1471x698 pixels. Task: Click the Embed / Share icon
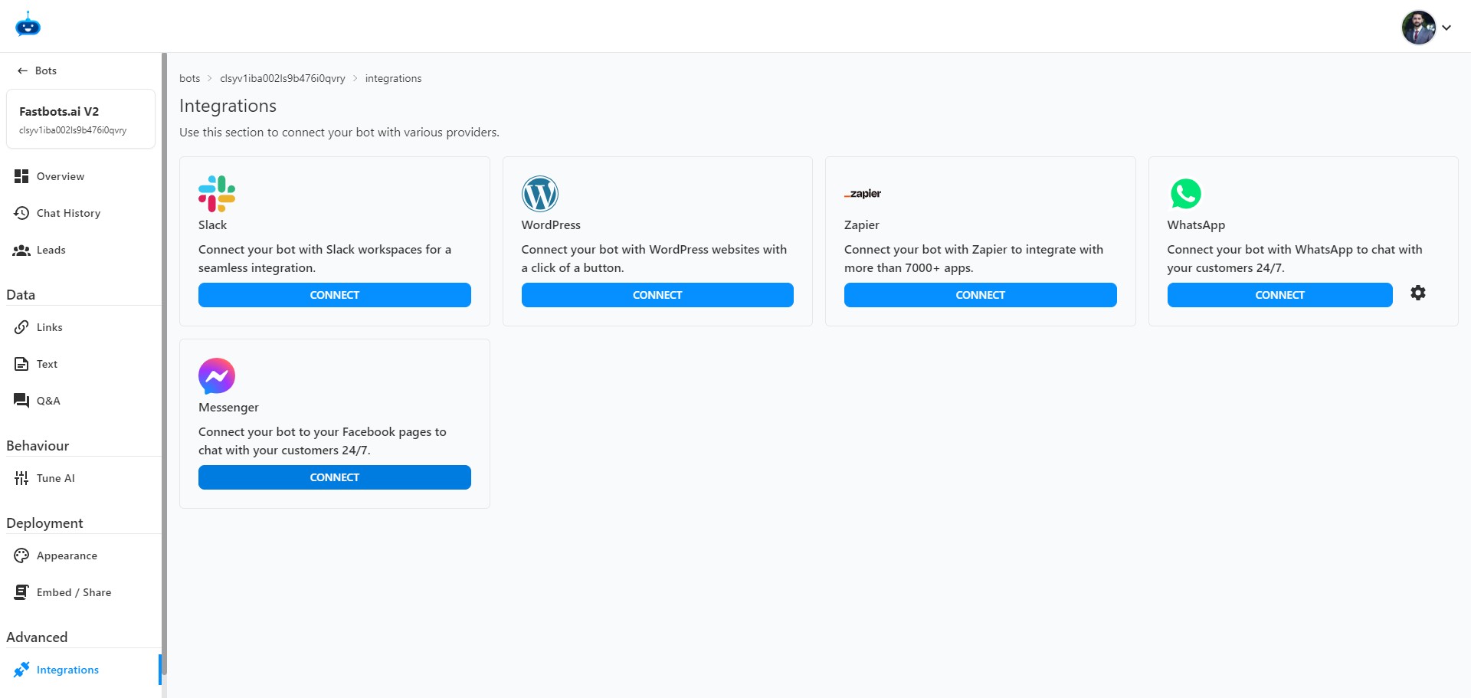click(21, 592)
